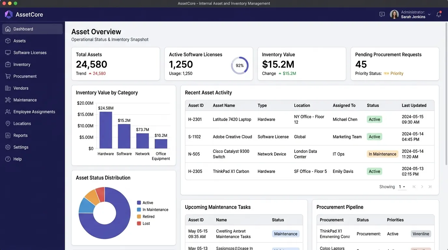The image size is (448, 250).
Task: Click the Pending Procurement Requests count 45
Action: [361, 64]
